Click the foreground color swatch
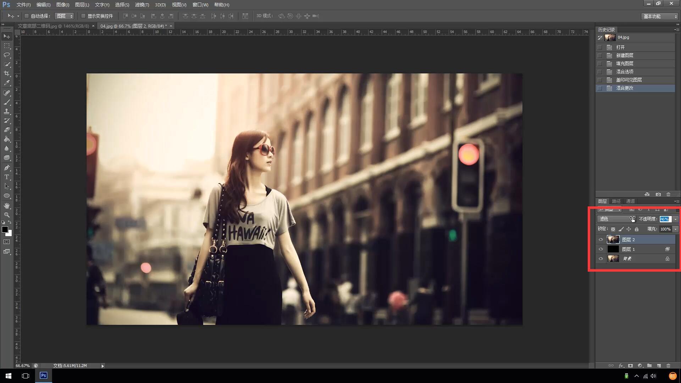This screenshot has height=383, width=681. [5, 229]
